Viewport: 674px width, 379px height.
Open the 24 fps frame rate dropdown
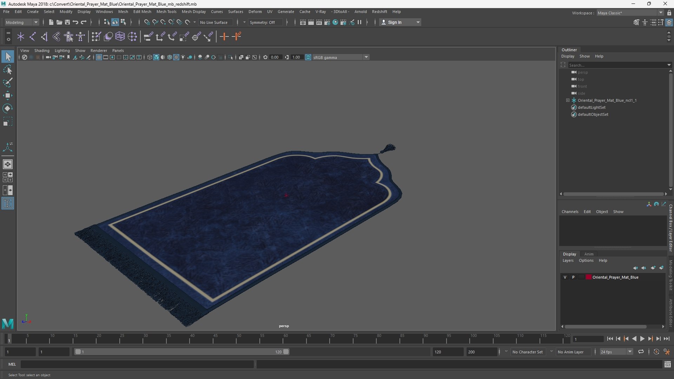click(616, 352)
